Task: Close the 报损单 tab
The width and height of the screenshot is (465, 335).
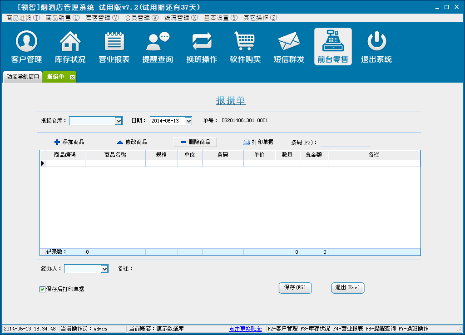Action: [x=72, y=77]
